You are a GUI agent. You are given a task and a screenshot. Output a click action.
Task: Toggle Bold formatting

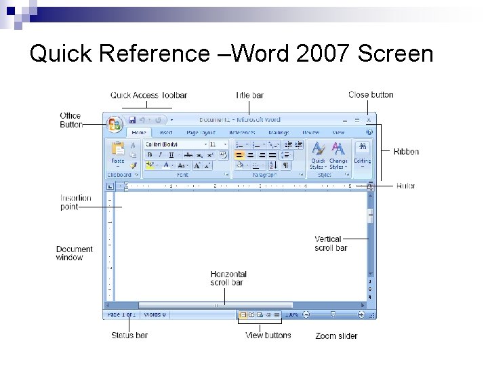point(150,155)
